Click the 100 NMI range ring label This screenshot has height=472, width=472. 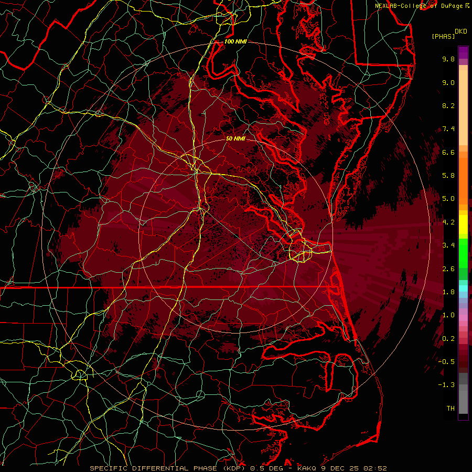(x=235, y=41)
